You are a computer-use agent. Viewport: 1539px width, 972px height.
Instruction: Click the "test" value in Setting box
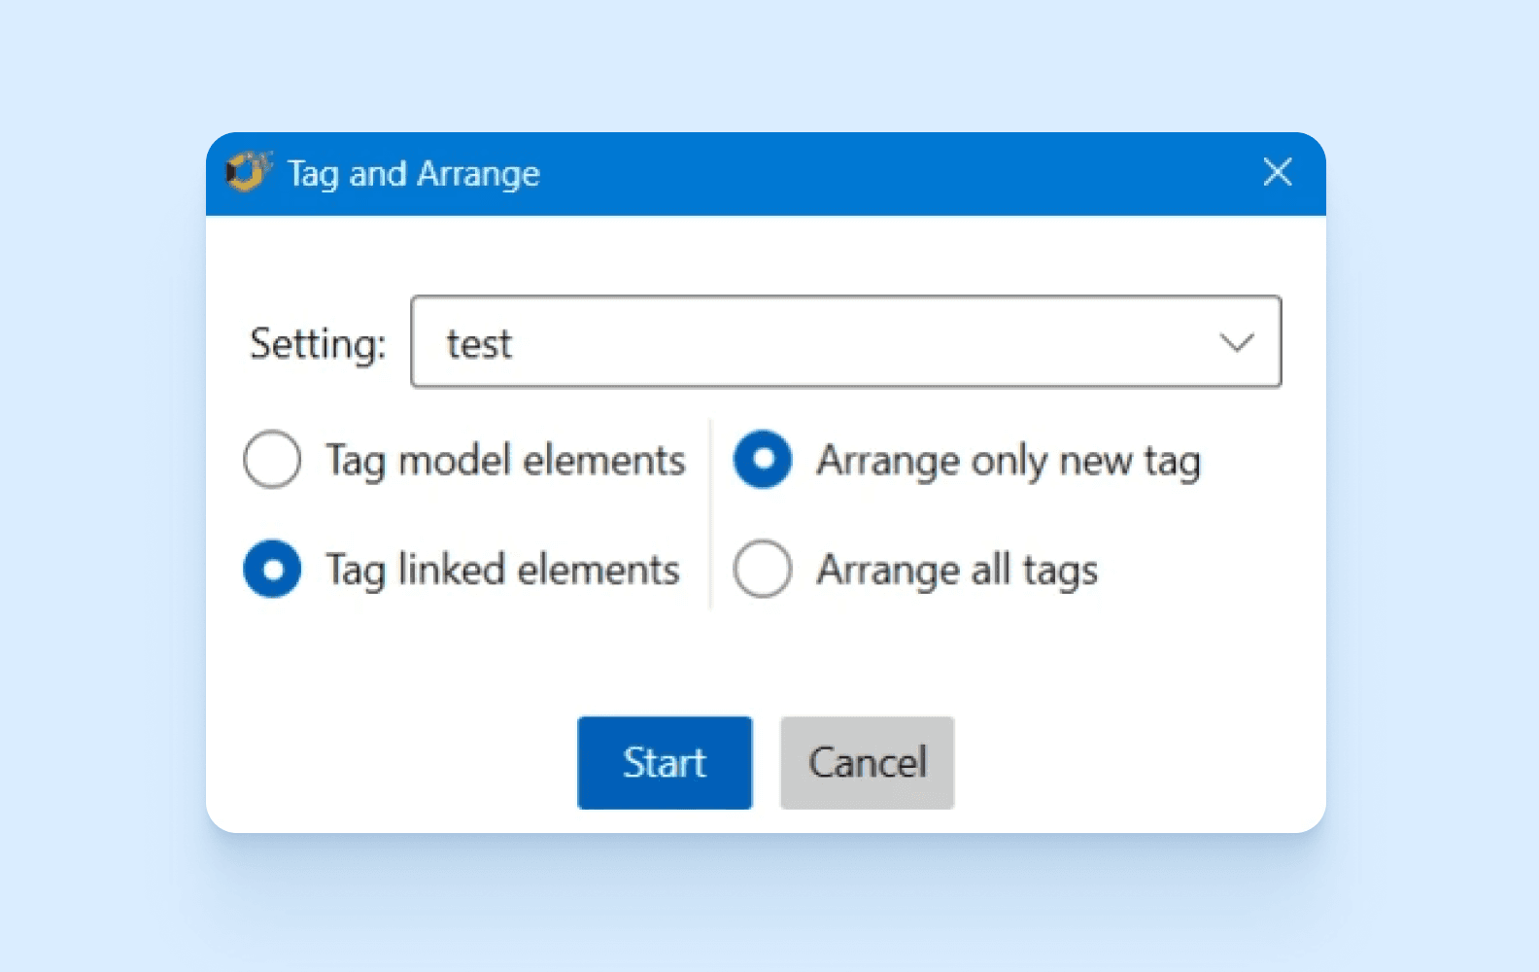click(478, 344)
